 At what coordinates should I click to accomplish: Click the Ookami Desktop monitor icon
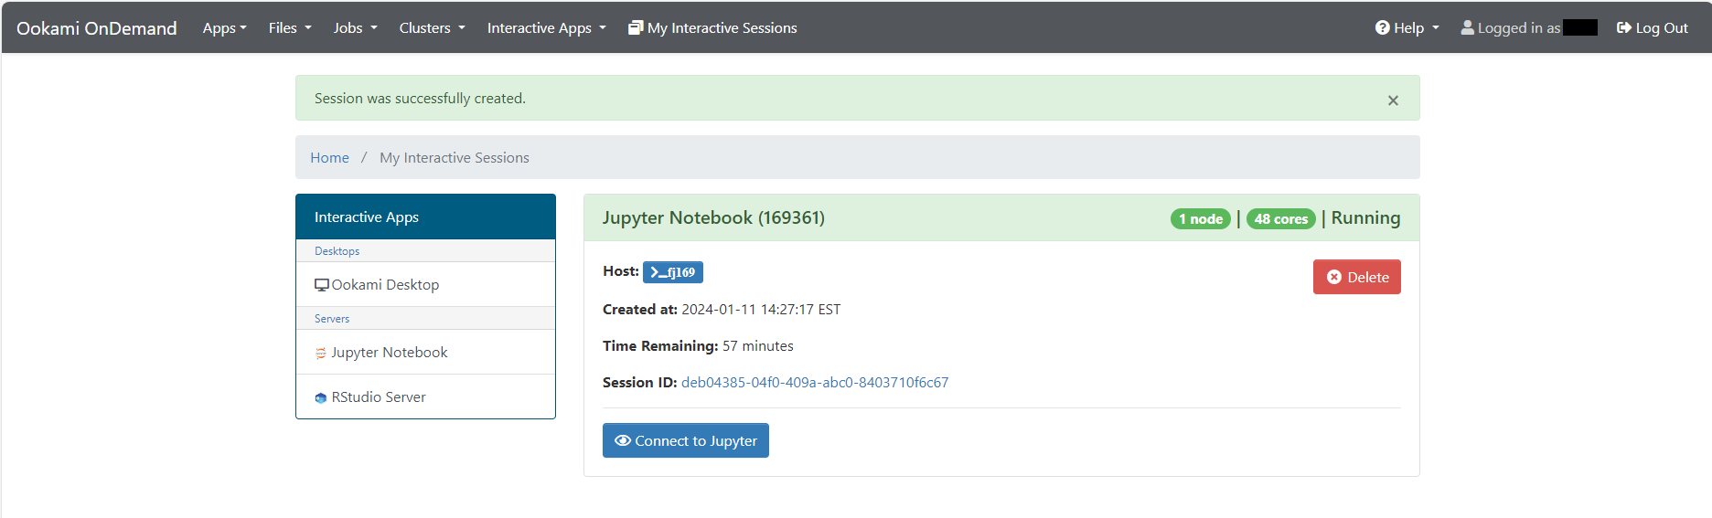[321, 285]
